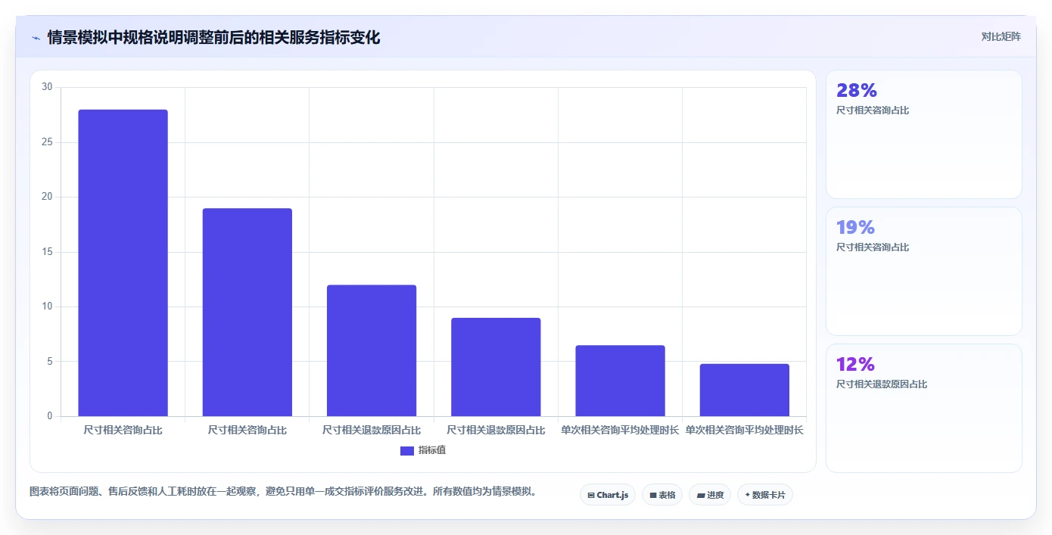1052x535 pixels.
Task: Click y-axis tick label 10
Action: (x=47, y=306)
